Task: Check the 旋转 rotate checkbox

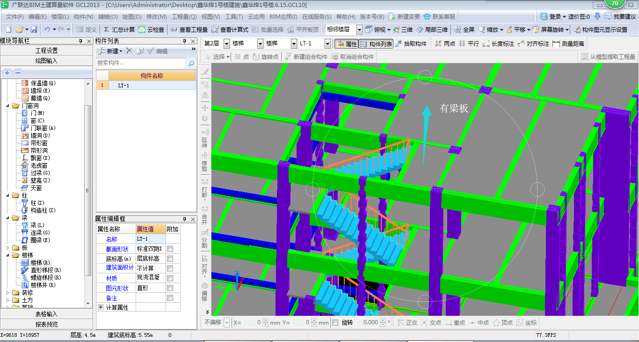Action: [335, 322]
